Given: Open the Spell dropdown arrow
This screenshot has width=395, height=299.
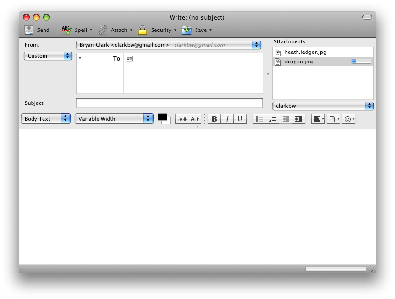Looking at the screenshot, I should [x=91, y=30].
